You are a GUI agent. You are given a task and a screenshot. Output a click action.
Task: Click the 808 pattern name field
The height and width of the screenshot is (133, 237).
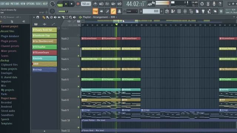(x=151, y=11)
